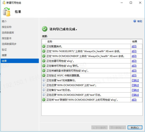This screenshot has width=145, height=132.
Task: Click check icon for WIN-74383ELRRTL XEvent row
Action: 44,51
